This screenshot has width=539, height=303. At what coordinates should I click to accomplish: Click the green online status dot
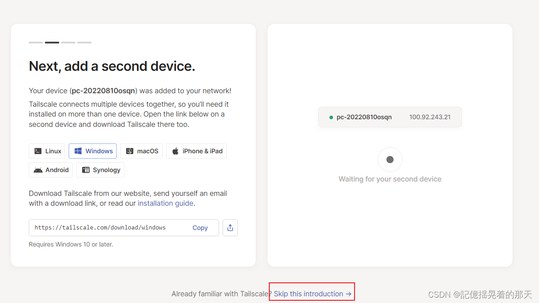coord(331,117)
